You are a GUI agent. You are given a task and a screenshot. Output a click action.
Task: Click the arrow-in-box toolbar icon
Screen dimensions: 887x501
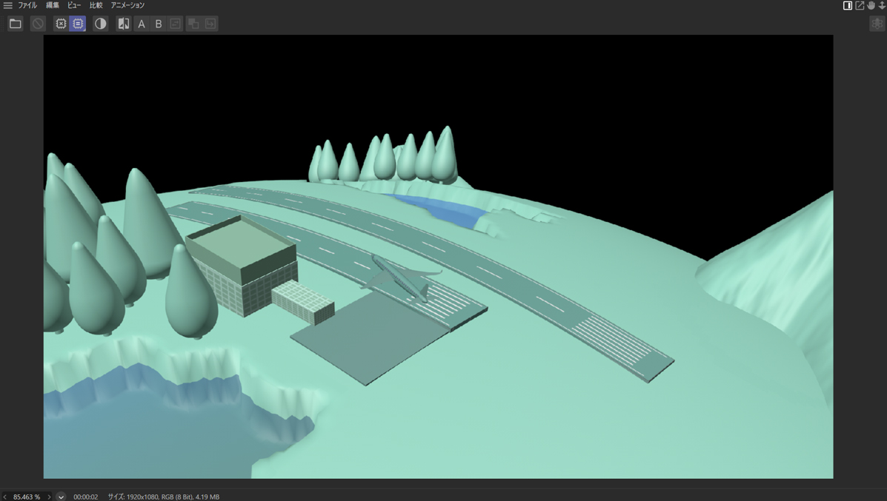tap(210, 24)
